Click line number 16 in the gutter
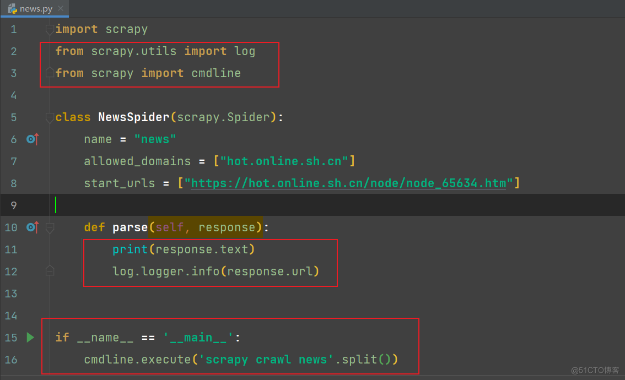625x380 pixels. [11, 360]
